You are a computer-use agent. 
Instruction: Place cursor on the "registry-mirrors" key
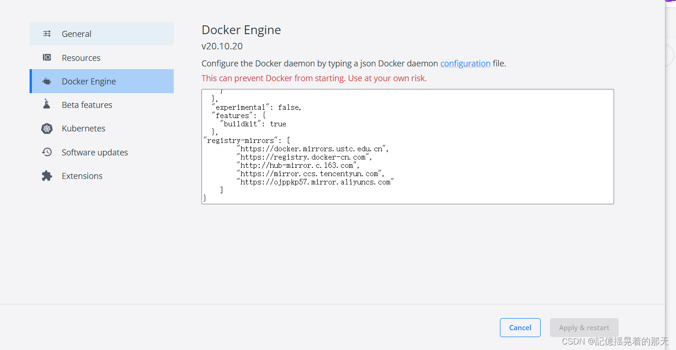tap(241, 140)
